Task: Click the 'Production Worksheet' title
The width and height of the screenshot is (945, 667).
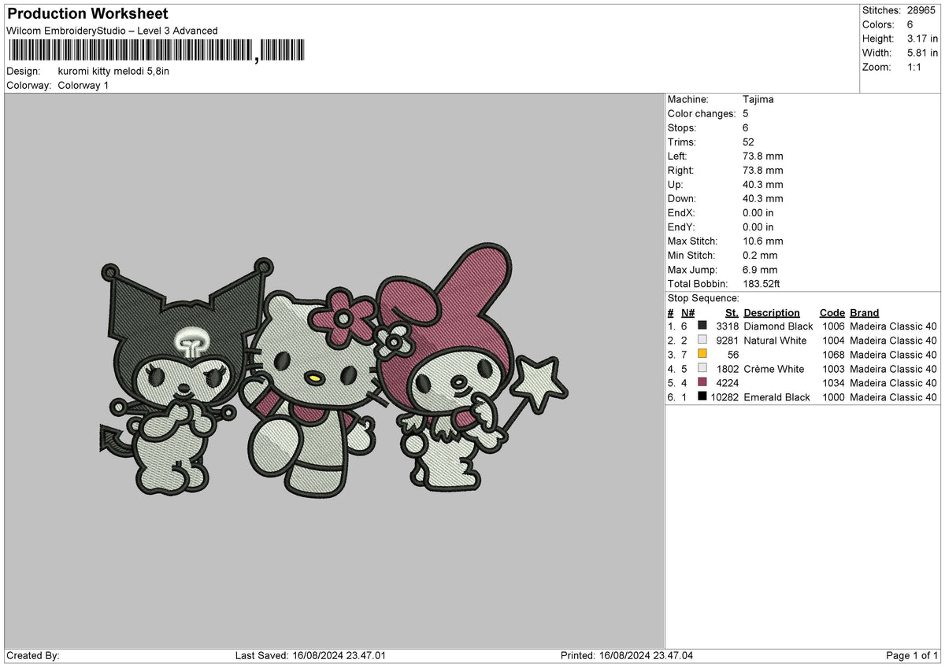Action: (x=87, y=14)
